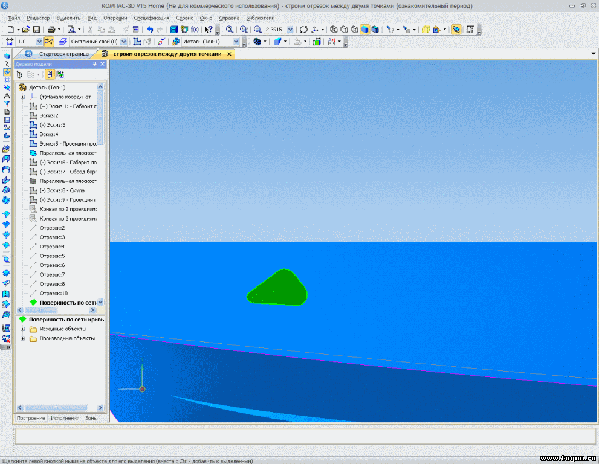This screenshot has height=464, width=599.
Task: Select the shaded display mode
Action: [x=364, y=30]
